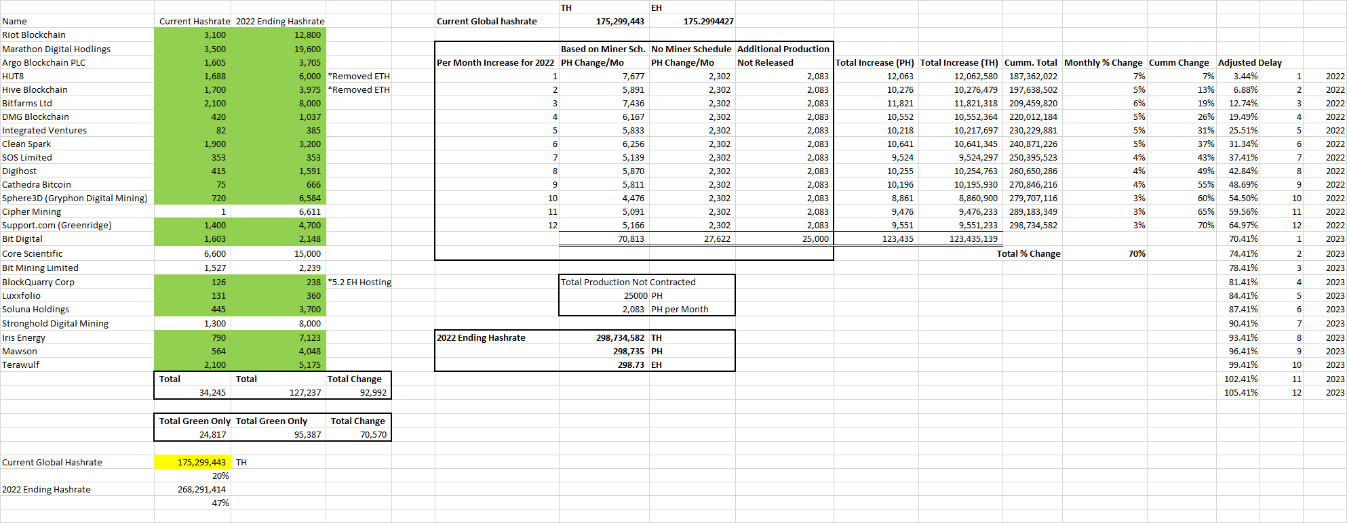
Task: Click the 298.73 EH value
Action: pyautogui.click(x=631, y=364)
